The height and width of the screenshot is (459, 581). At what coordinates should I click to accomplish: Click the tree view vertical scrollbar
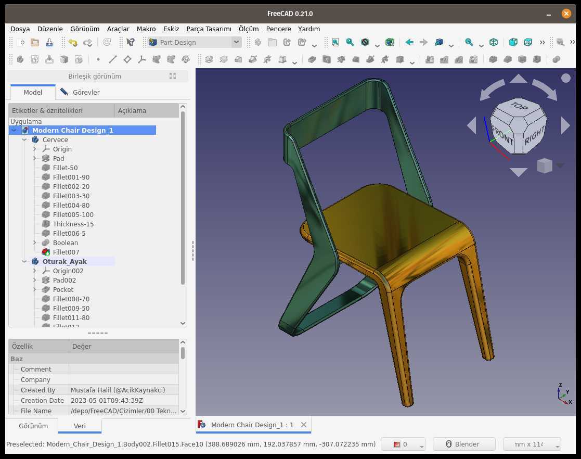[183, 198]
